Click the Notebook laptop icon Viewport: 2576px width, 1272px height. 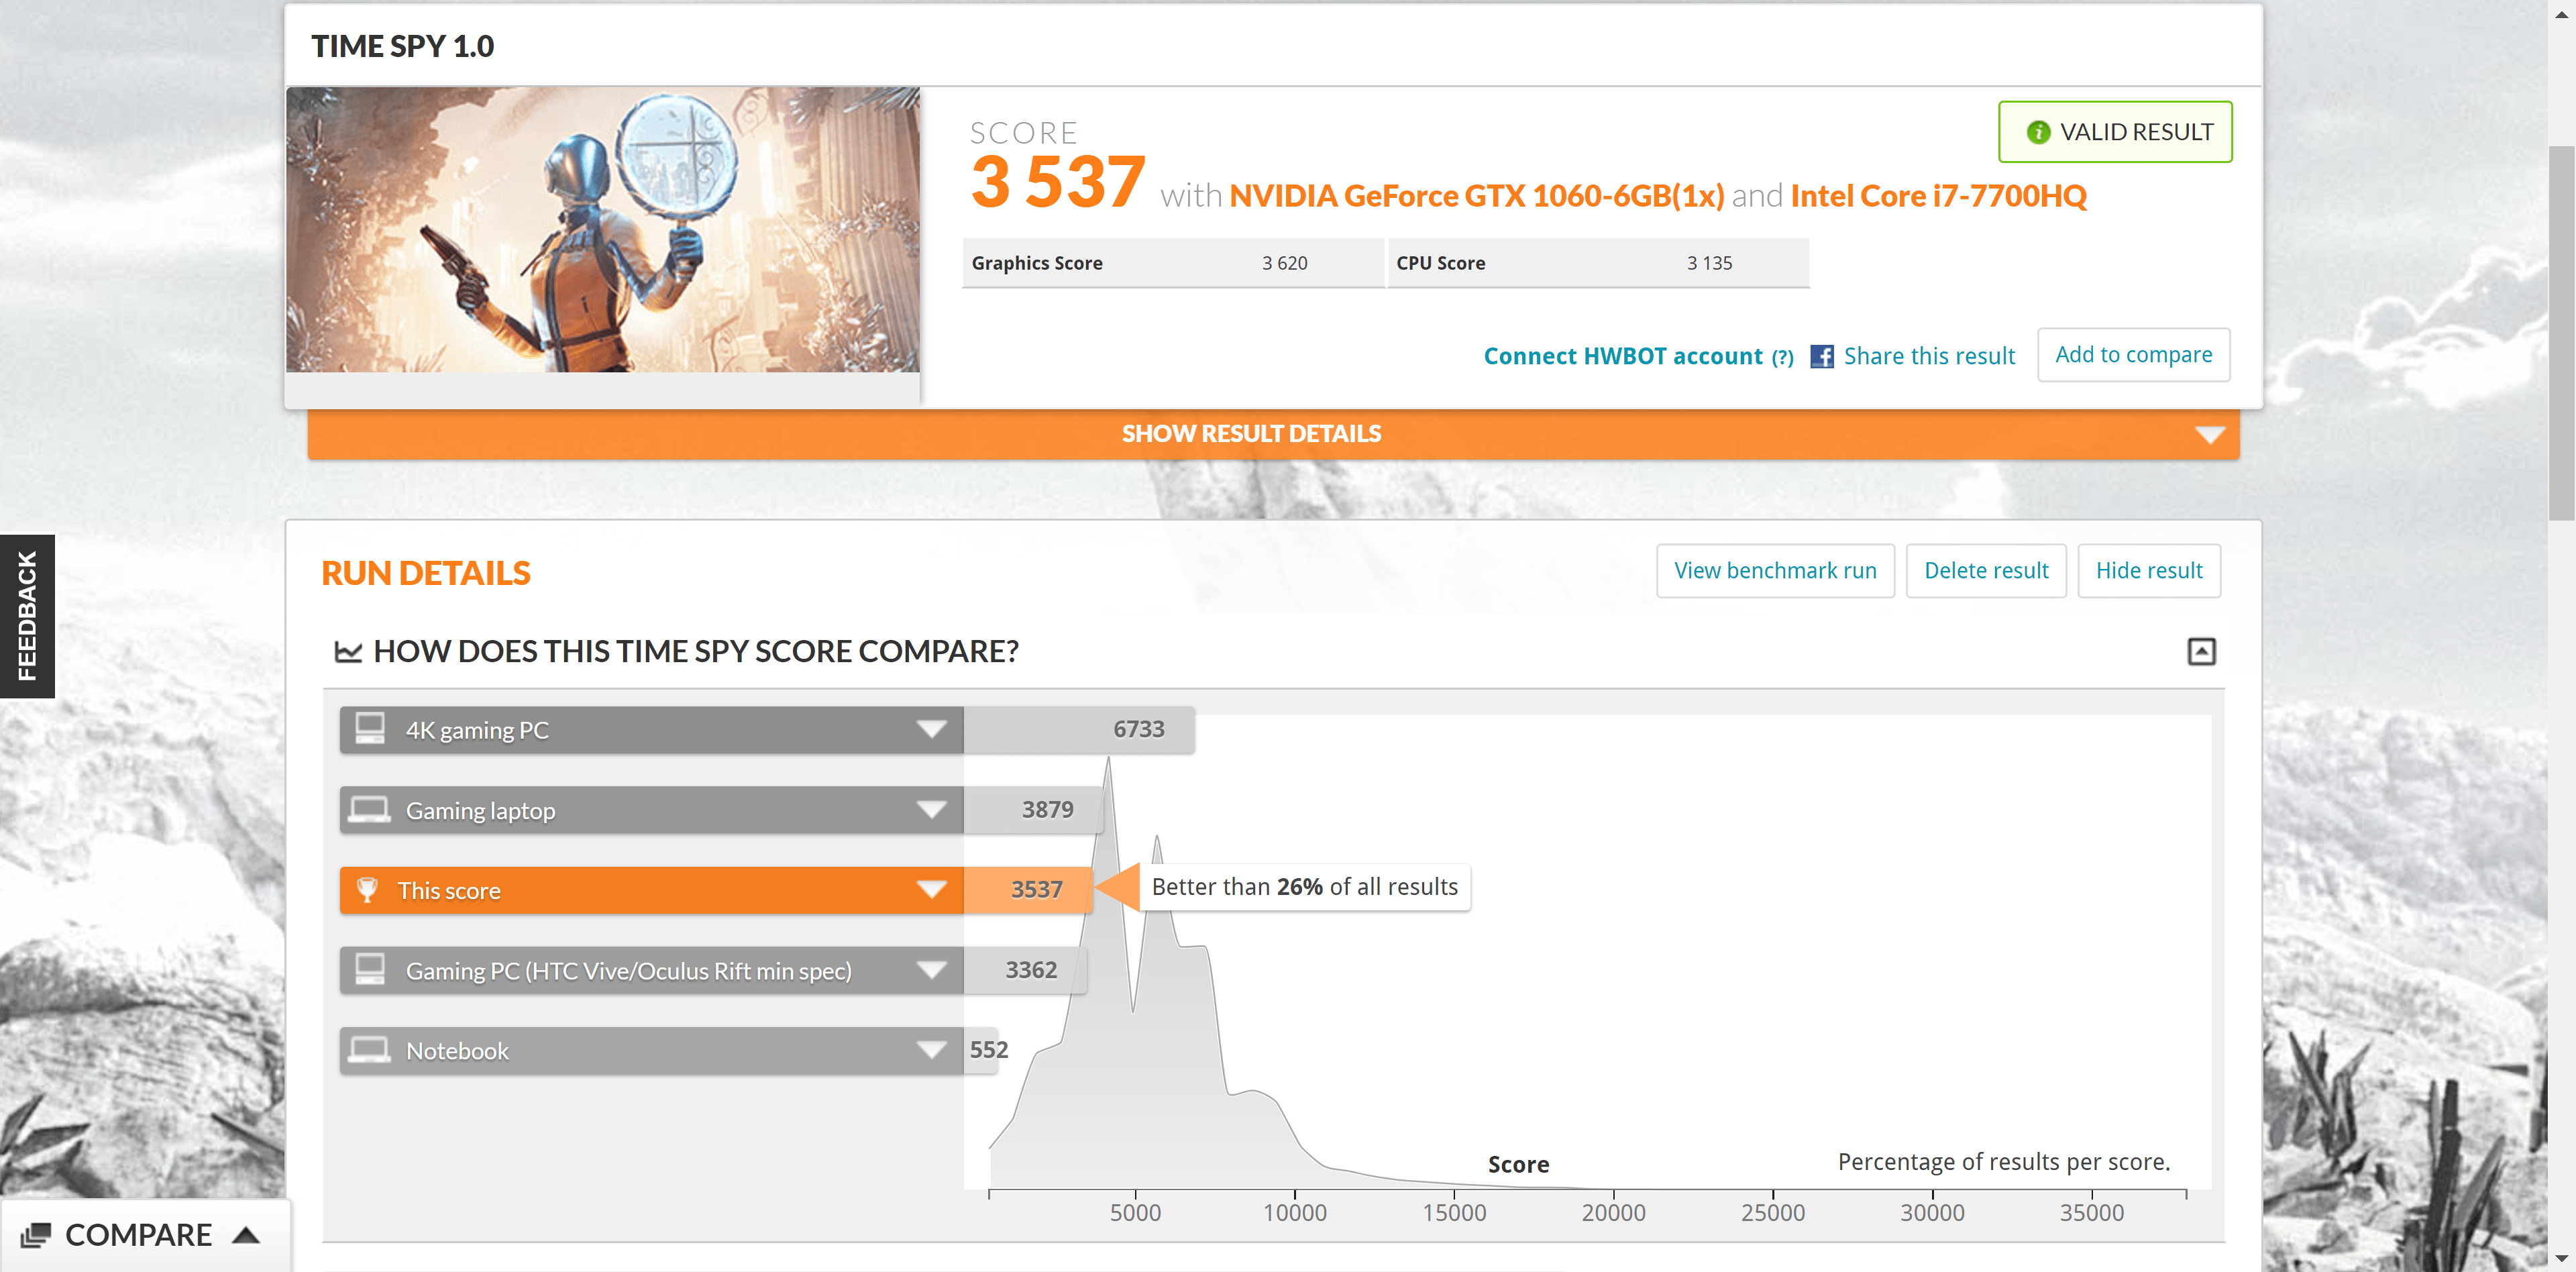point(370,1050)
